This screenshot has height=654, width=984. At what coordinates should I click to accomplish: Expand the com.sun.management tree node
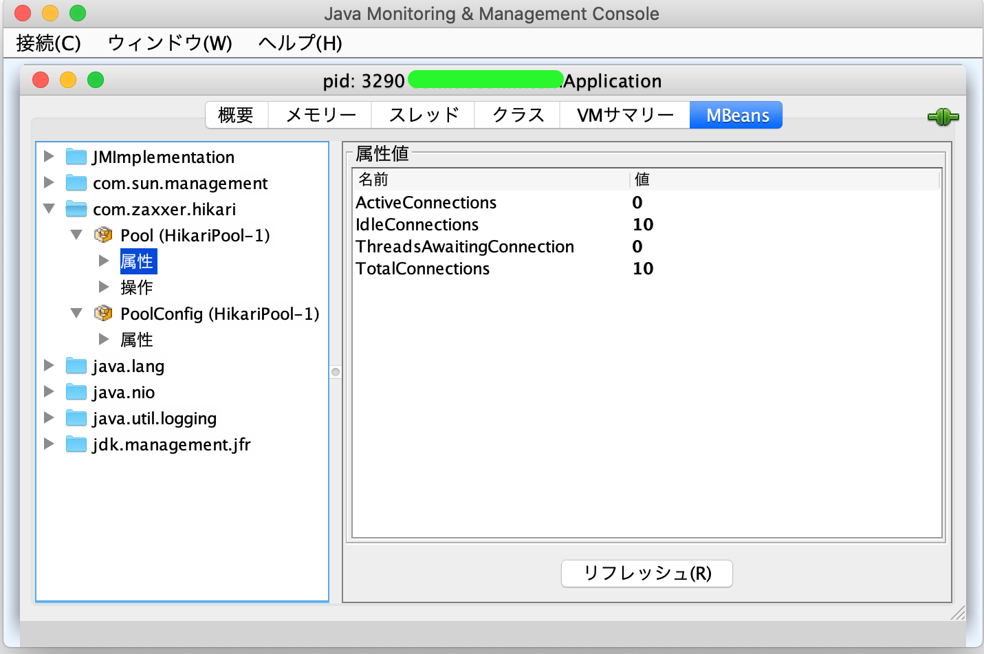click(x=48, y=182)
